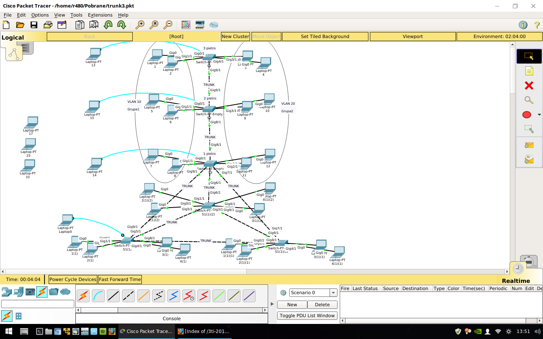
Task: Open the Extensions menu
Action: click(100, 15)
